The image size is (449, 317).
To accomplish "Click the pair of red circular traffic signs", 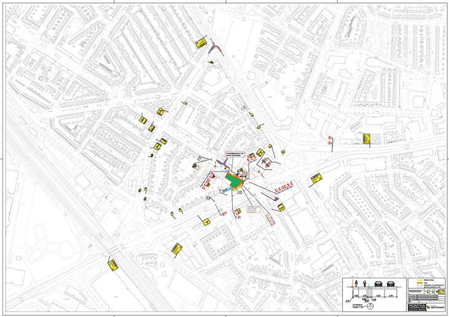I will point(330,140).
